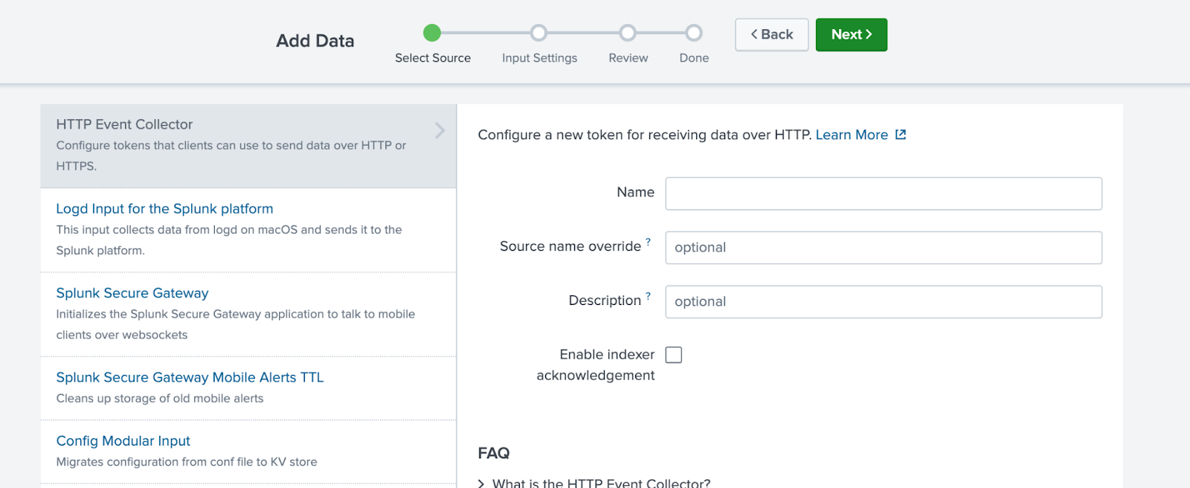
Task: Choose Splunk Secure Gateway source
Action: tap(132, 293)
